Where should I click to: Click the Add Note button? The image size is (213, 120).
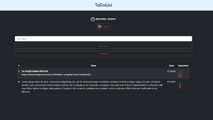(103, 46)
